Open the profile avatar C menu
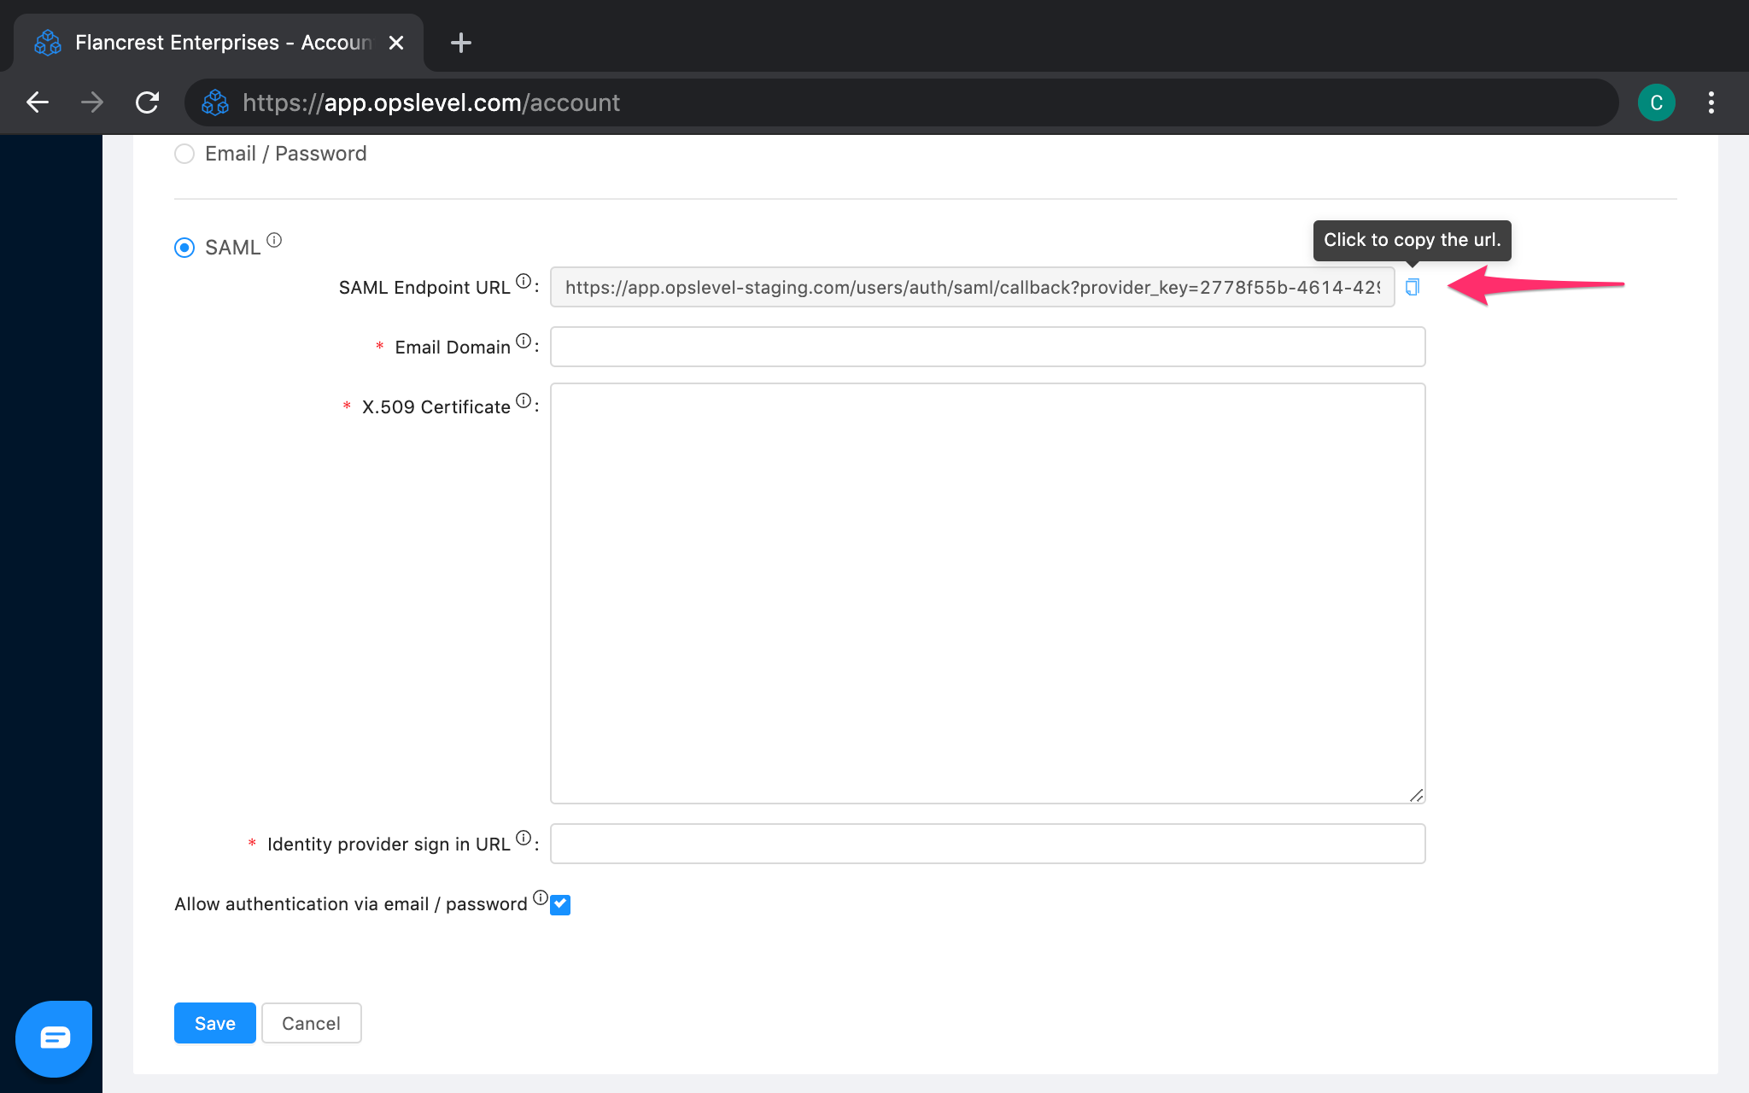This screenshot has width=1749, height=1093. (x=1656, y=102)
